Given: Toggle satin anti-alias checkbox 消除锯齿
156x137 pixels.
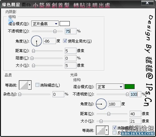Looking at the screenshot, I should pos(114,128).
